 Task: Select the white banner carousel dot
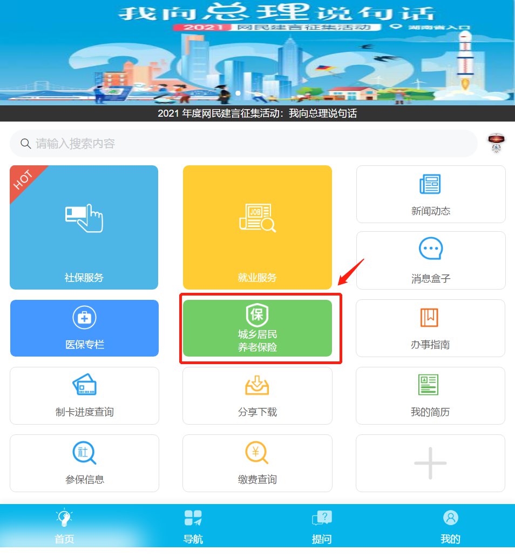(238, 93)
